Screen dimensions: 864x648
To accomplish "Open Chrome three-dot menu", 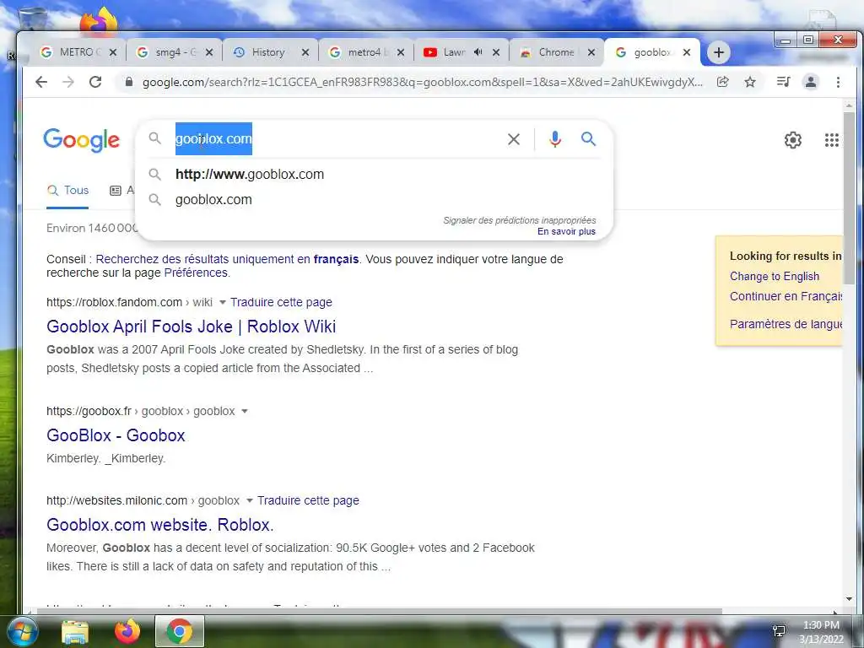I will coord(838,82).
